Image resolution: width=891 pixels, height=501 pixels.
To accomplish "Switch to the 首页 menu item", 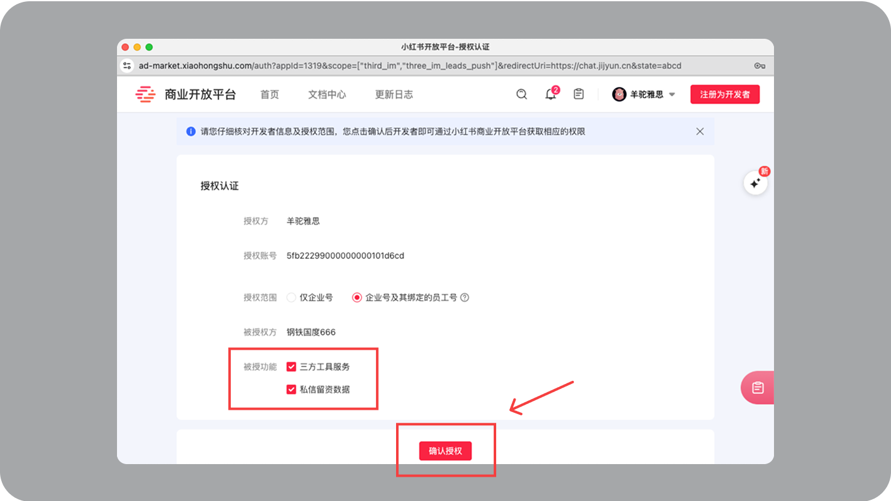I will 269,94.
